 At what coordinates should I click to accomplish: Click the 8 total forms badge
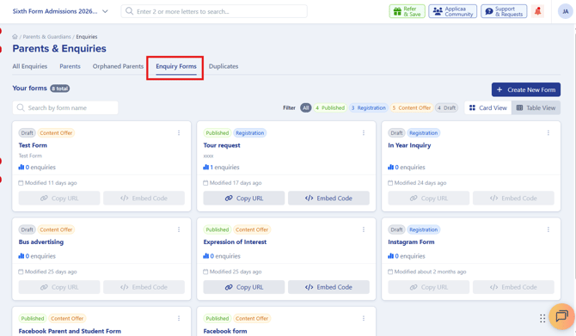click(60, 89)
